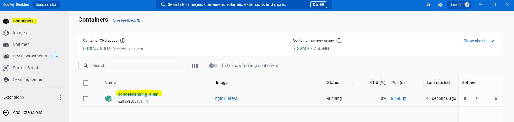Open the Containers sidebar section
Screen dimensions: 514x122
click(23, 21)
